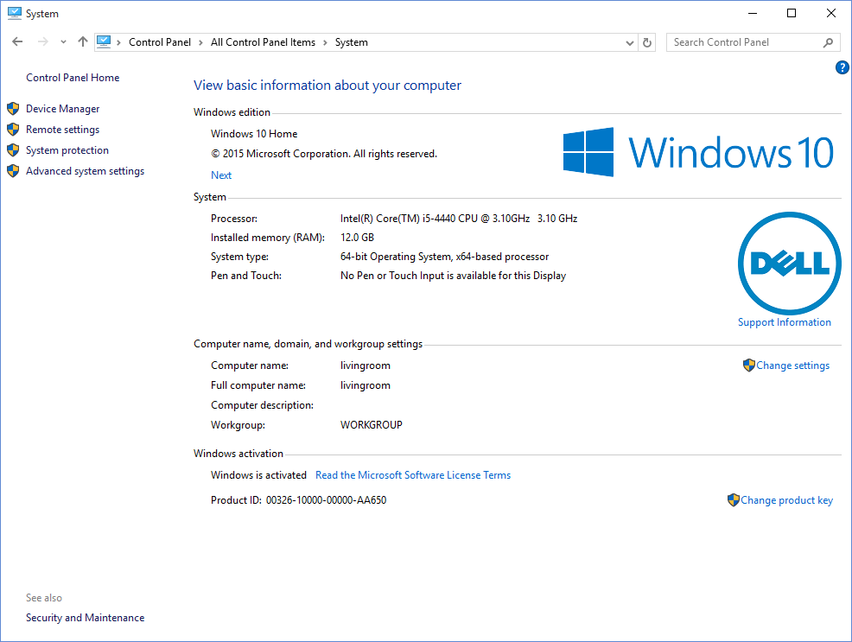Viewport: 852px width, 642px height.
Task: Open Device Manager from the sidebar
Action: (x=63, y=108)
